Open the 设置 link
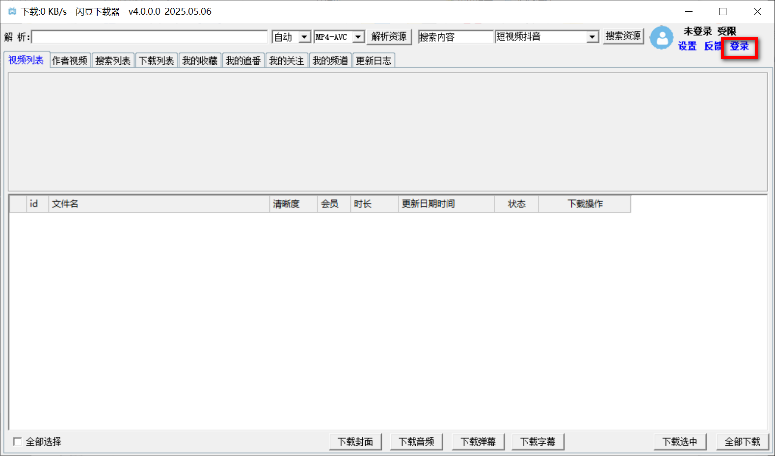The image size is (775, 456). click(687, 46)
